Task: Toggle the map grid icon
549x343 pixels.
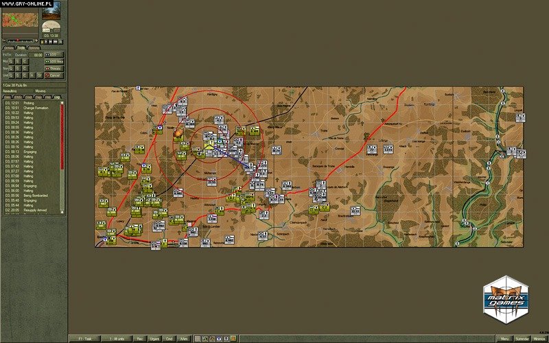Action: (198, 339)
